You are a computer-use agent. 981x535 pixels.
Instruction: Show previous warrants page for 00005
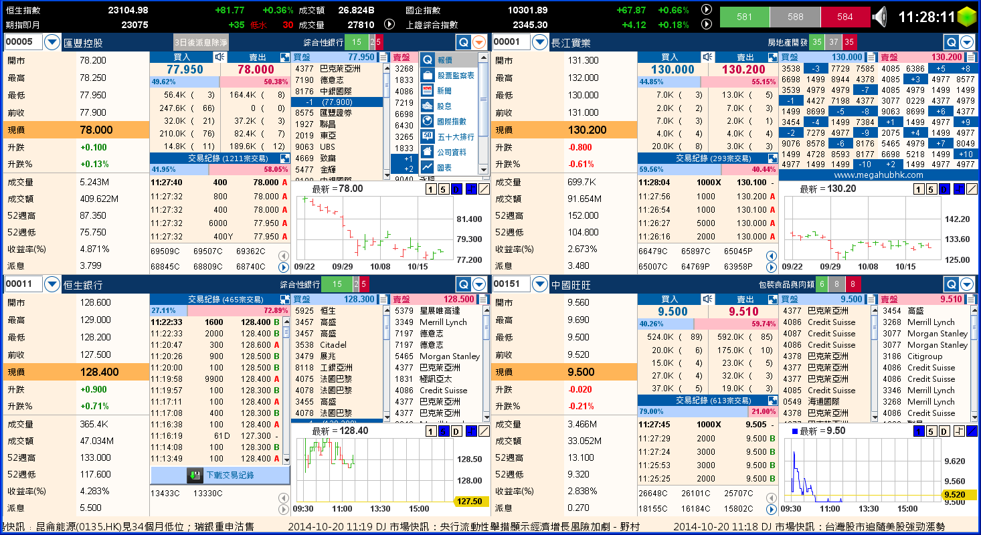click(284, 255)
